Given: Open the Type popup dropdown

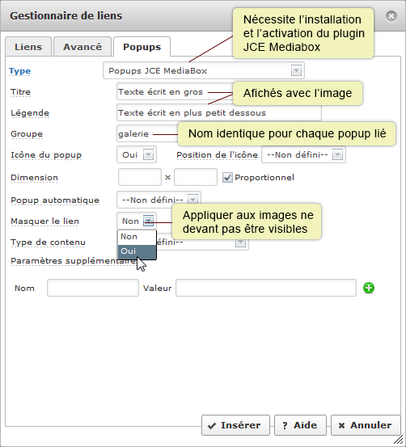Looking at the screenshot, I should pyautogui.click(x=204, y=70).
